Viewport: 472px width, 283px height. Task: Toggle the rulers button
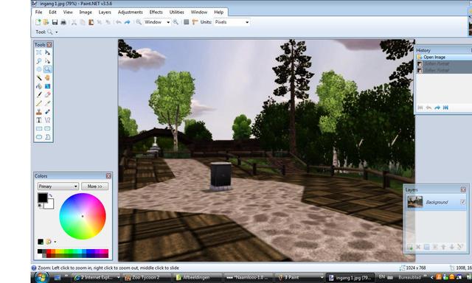coord(195,22)
